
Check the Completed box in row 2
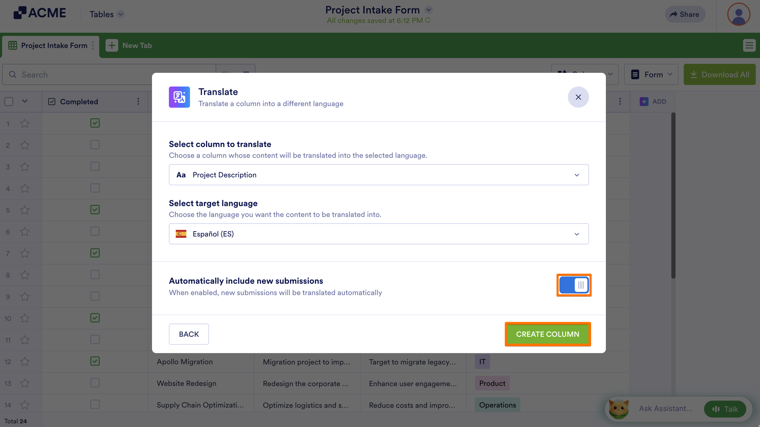coord(95,145)
